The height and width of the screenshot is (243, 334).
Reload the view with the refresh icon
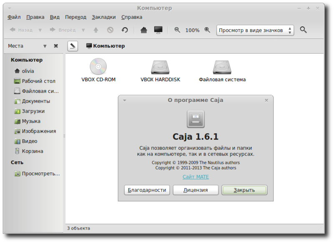125,30
